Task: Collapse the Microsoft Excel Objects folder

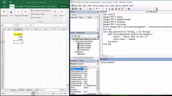Action: [74, 41]
